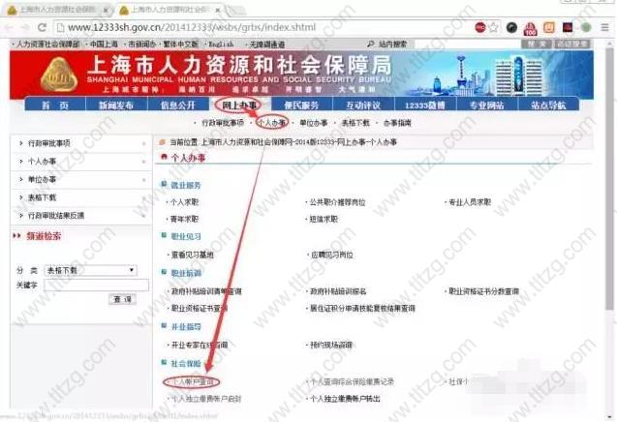Viewport: 617px width, 422px height.
Task: Click the magnifier icon beside 站内搜索
Action: click(x=370, y=45)
